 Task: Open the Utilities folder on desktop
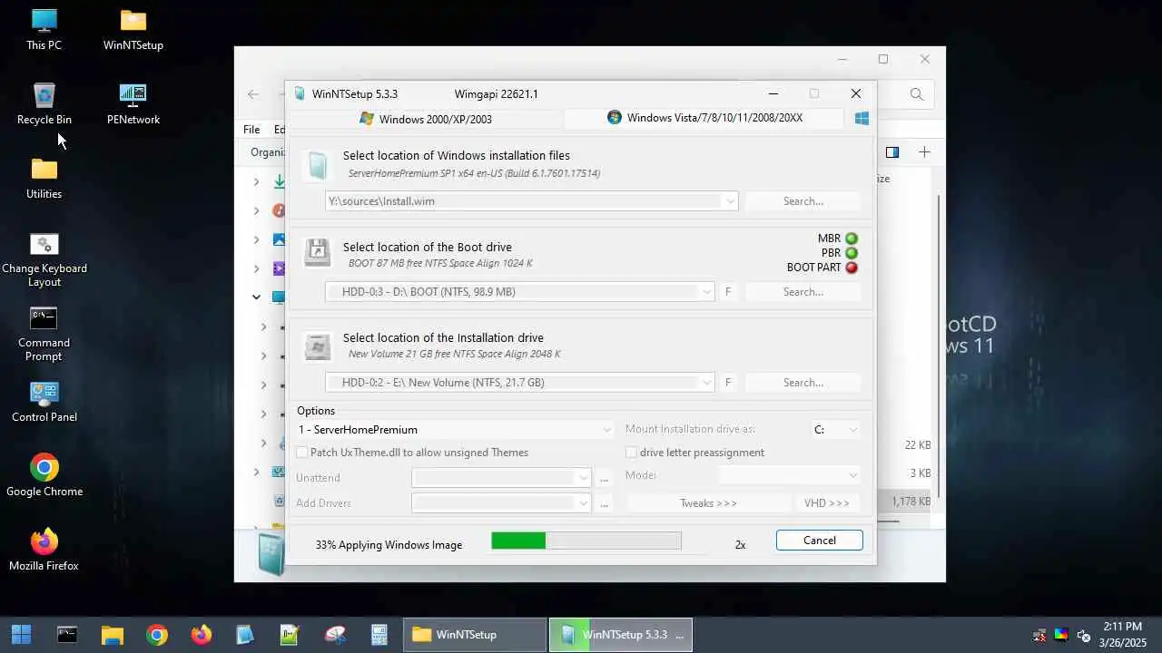(44, 178)
